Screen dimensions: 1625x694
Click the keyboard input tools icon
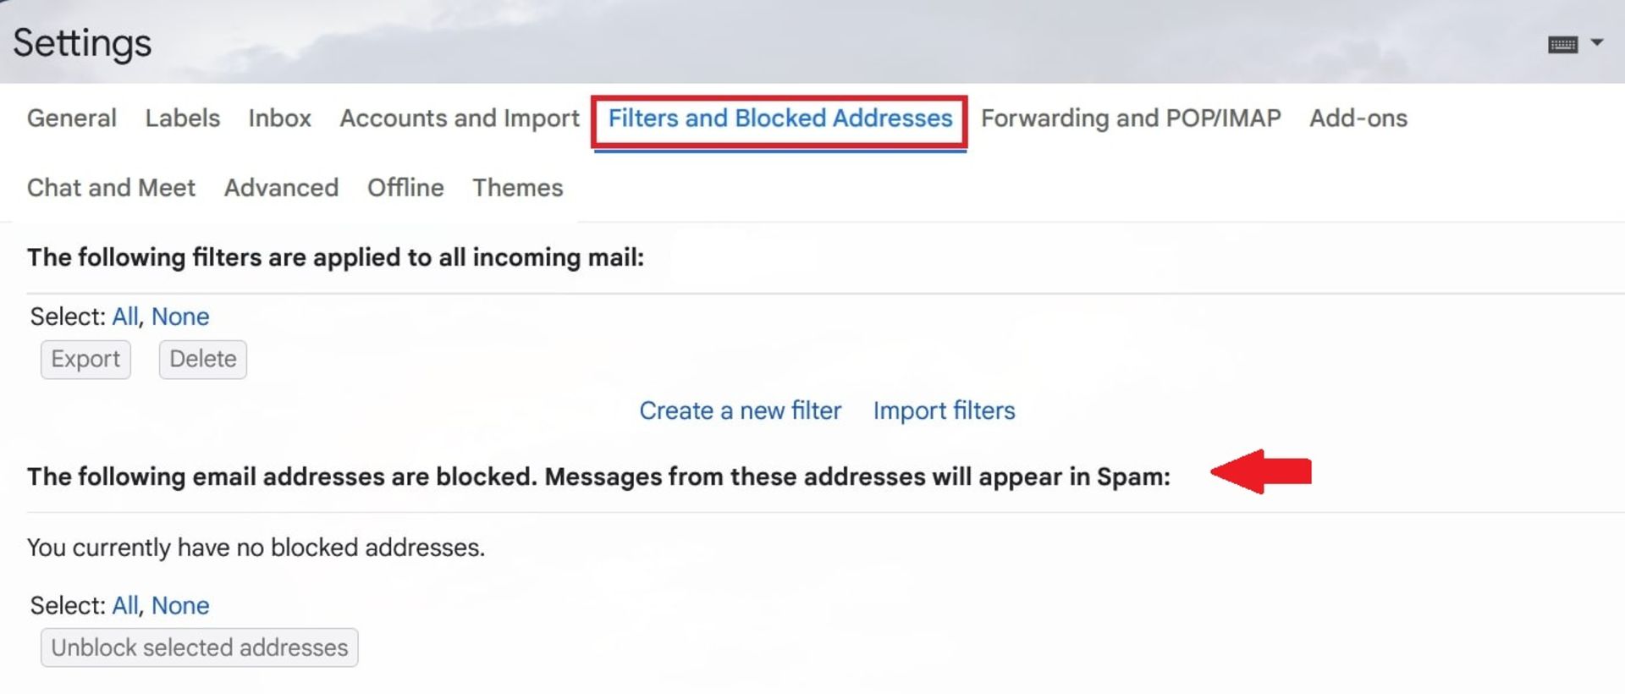(1562, 44)
